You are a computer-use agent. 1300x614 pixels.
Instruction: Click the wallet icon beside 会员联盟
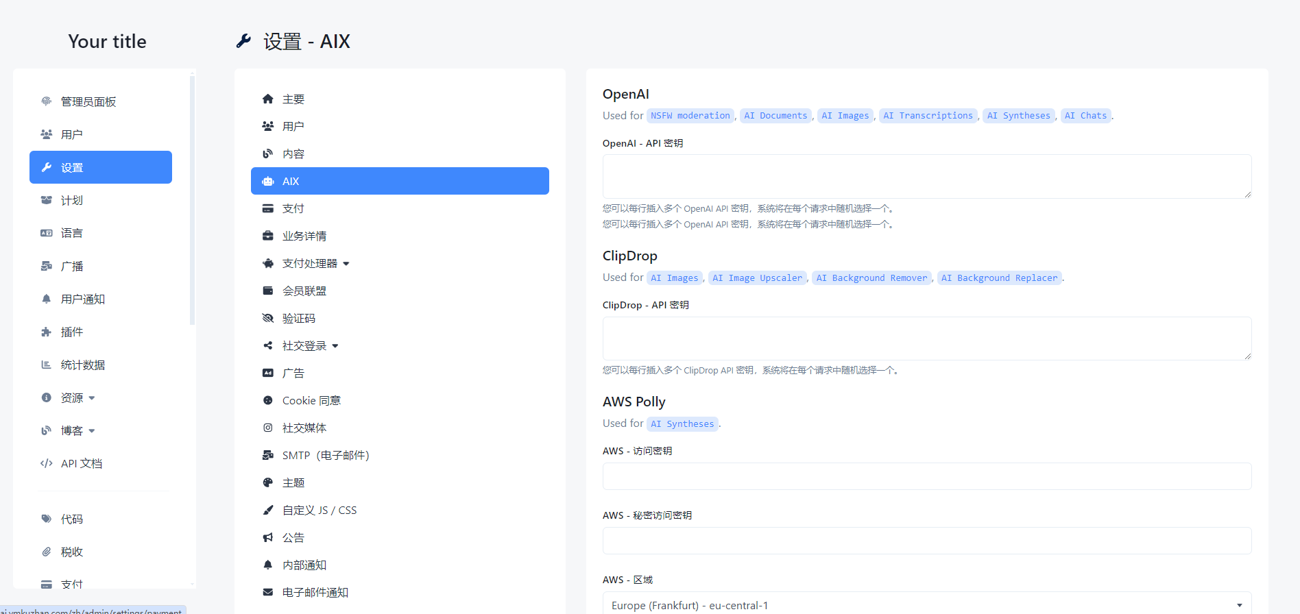(x=268, y=291)
